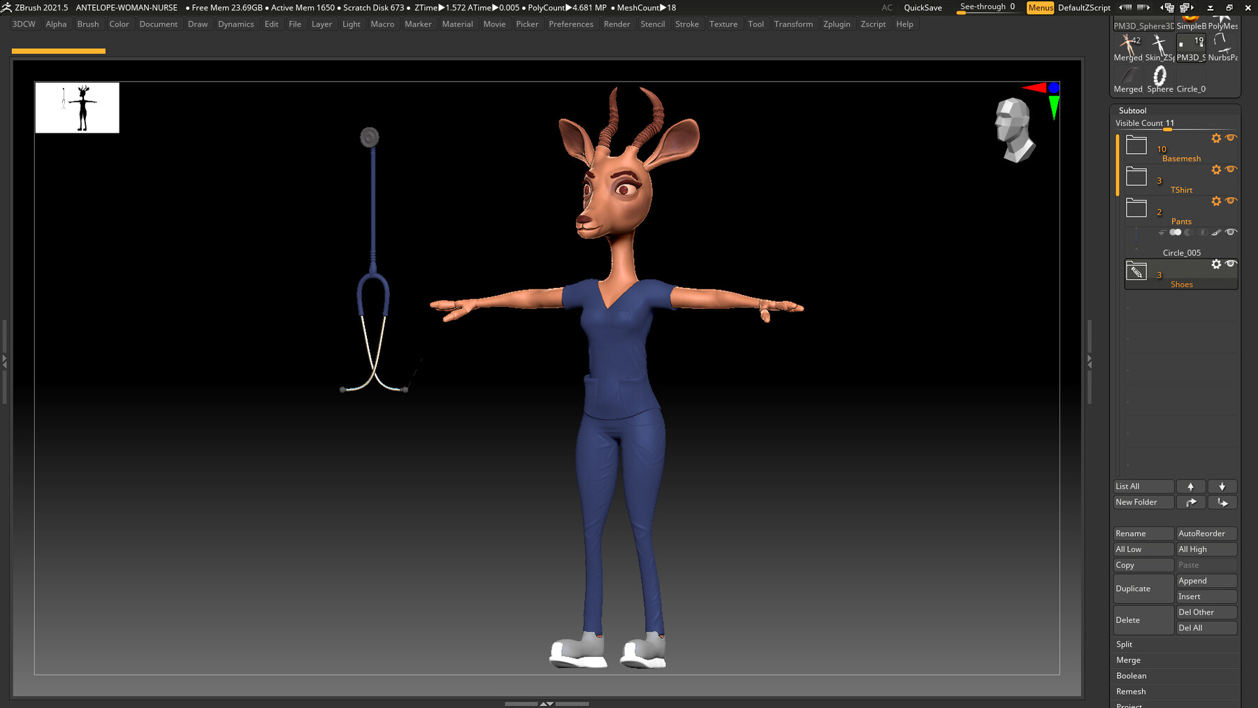
Task: Click AutoReorder button
Action: (1206, 534)
